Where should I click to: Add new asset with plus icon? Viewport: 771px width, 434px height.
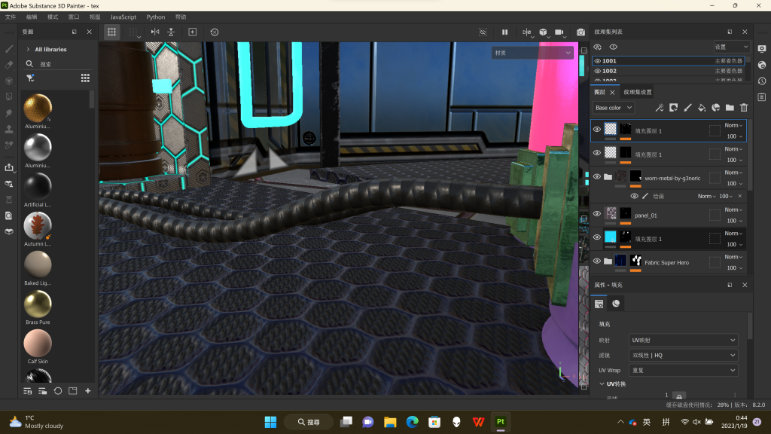88,391
